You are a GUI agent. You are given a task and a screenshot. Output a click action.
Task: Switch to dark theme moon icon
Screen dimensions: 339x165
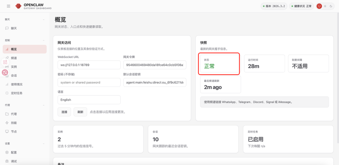(330, 6)
